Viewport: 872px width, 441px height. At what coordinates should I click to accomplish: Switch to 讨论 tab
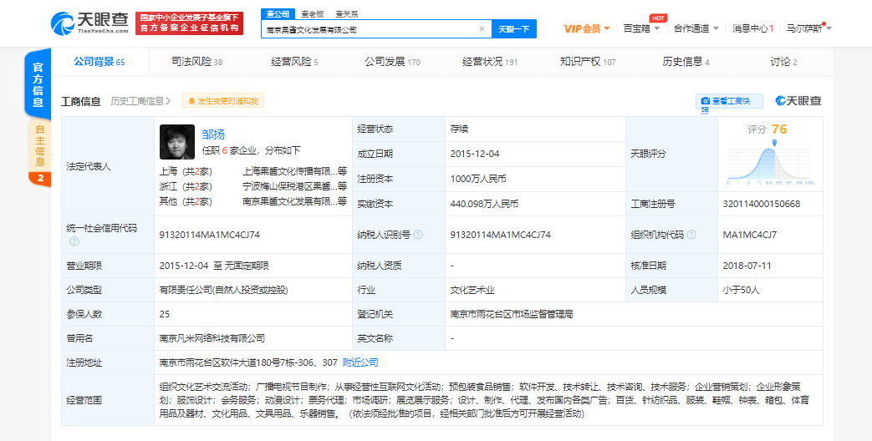pyautogui.click(x=783, y=62)
